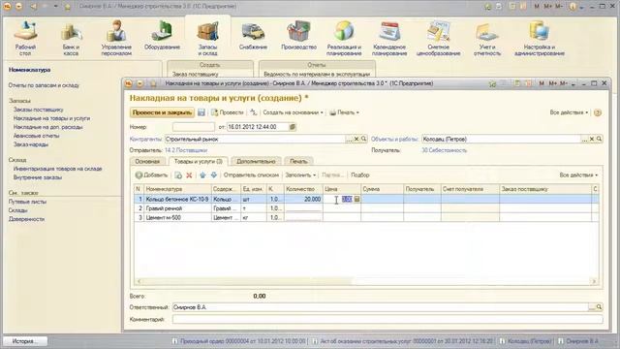Open Авансовые отчеты in the sidebar
The height and width of the screenshot is (349, 620).
[37, 136]
